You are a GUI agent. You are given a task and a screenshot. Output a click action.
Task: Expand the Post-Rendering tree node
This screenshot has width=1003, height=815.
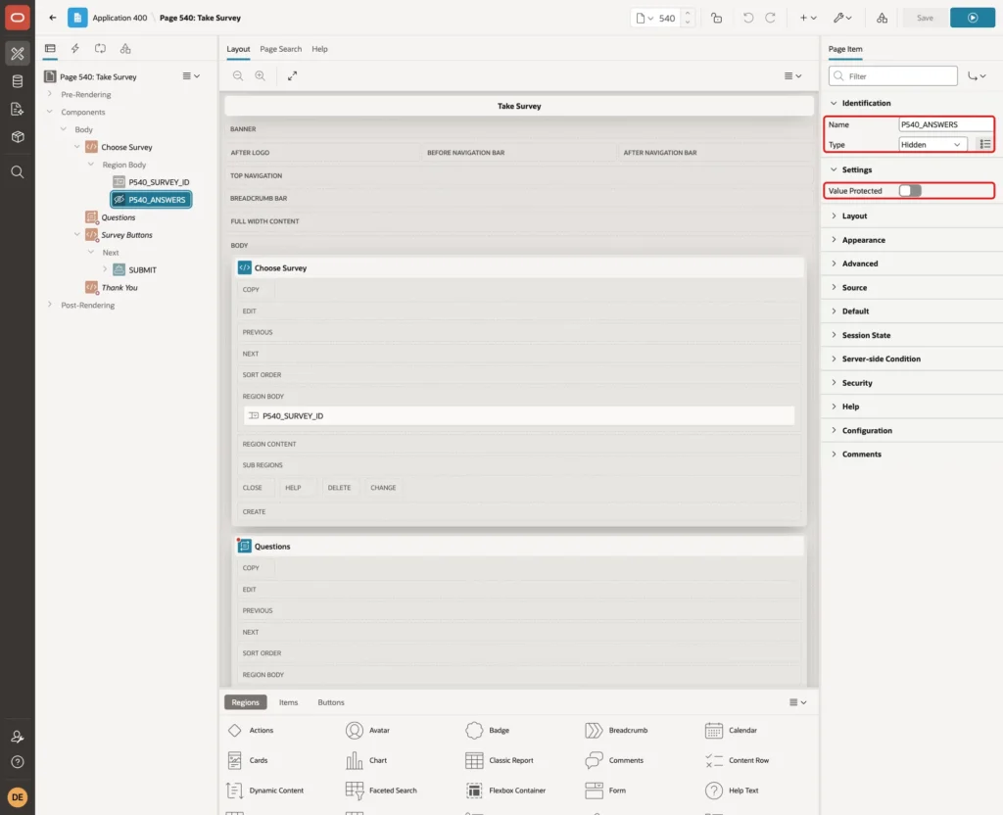[50, 305]
